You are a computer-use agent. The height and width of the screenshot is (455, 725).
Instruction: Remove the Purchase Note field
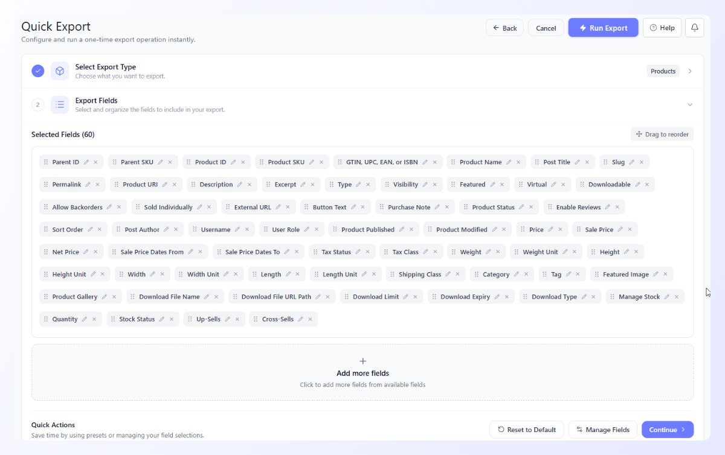447,207
